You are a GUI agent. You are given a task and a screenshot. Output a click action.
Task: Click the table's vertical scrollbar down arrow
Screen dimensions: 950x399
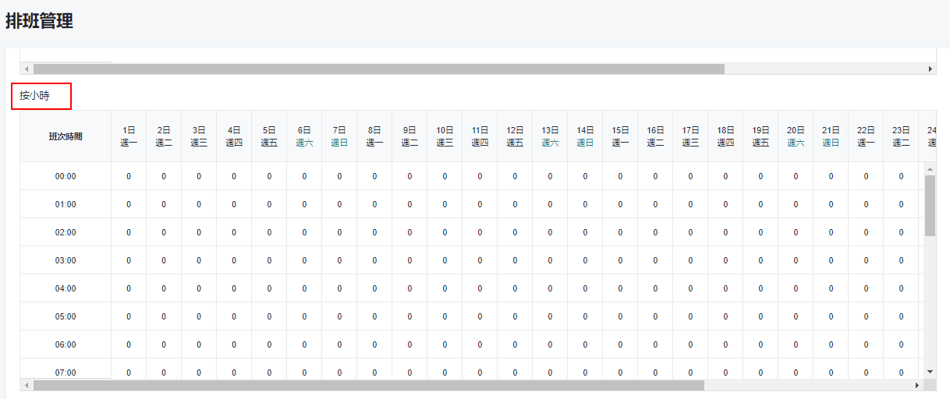click(930, 372)
